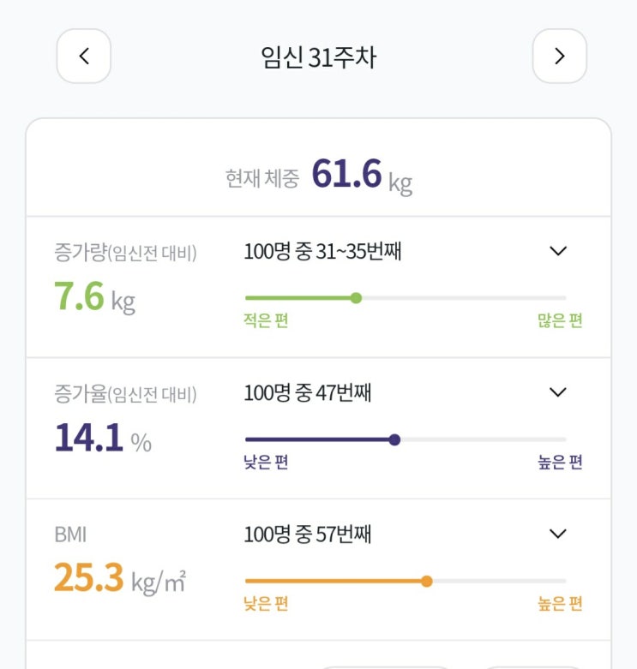Tap the current weight 61.6 kg value
This screenshot has height=669, width=637.
362,175
